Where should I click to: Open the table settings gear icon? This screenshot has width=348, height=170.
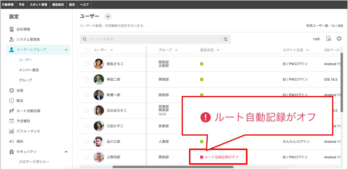[339, 39]
